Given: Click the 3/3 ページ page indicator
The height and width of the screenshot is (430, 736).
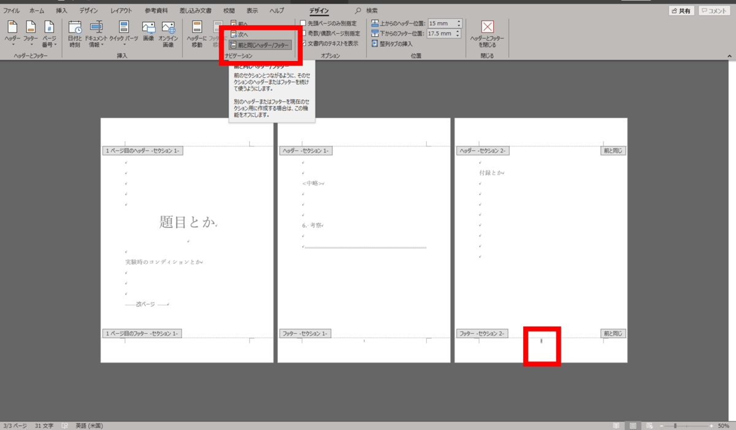Looking at the screenshot, I should pyautogui.click(x=14, y=426).
